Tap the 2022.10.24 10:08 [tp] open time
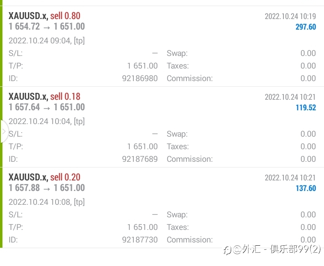Viewport: 324px width, 266px height. 47,202
